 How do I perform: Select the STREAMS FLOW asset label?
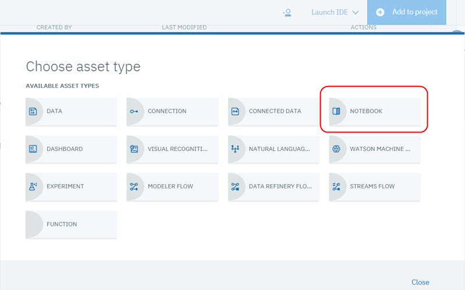[x=372, y=187]
